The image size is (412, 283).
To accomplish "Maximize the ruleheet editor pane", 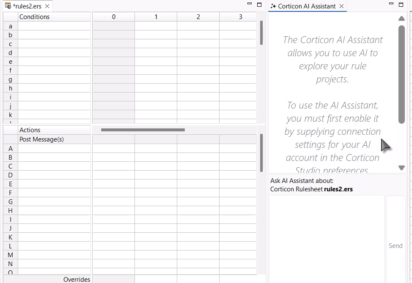I will click(x=258, y=4).
